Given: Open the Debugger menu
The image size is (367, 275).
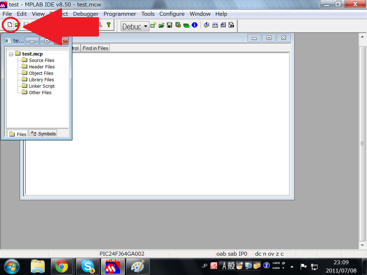Looking at the screenshot, I should pyautogui.click(x=86, y=14).
